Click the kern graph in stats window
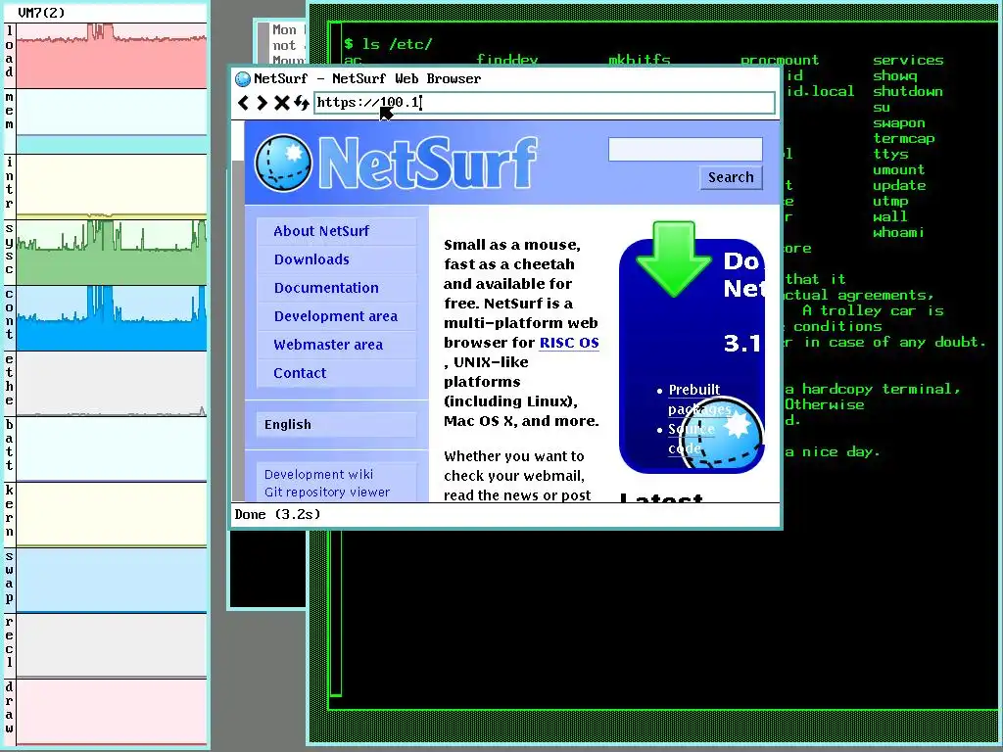The image size is (1003, 752). [x=112, y=515]
